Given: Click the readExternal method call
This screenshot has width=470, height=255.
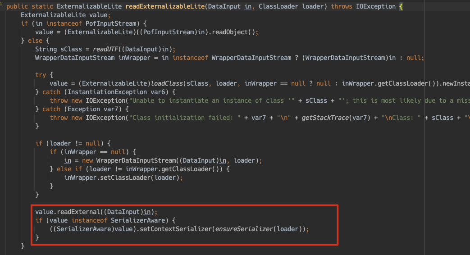Looking at the screenshot, I should 78,212.
